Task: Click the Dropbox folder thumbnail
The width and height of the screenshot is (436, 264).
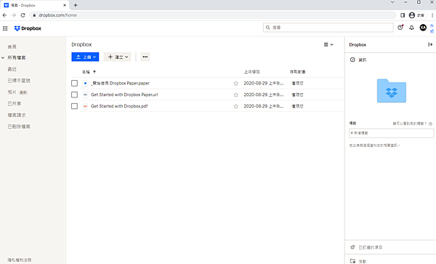Action: (391, 91)
